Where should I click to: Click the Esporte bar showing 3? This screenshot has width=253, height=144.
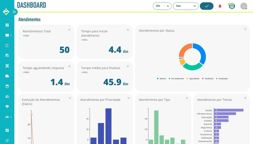point(217,124)
